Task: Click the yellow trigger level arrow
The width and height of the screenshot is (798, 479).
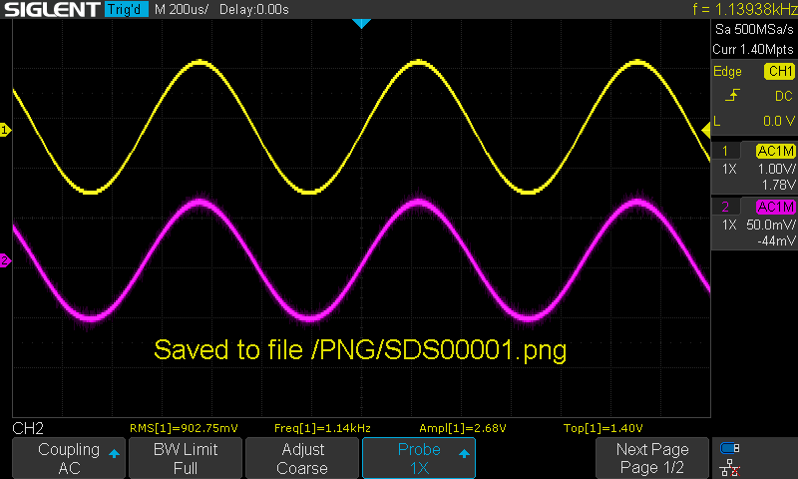Action: [706, 131]
